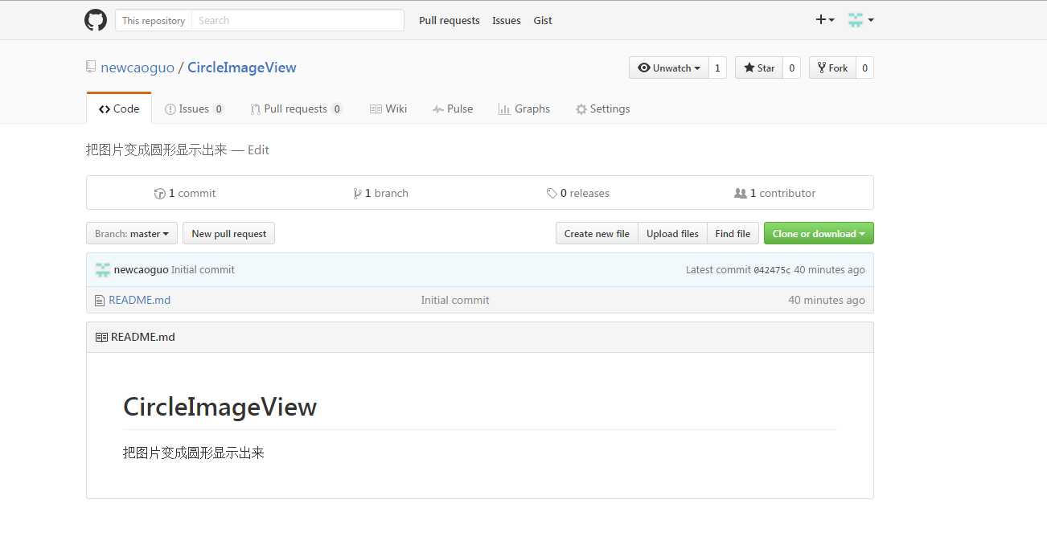
Task: Edit the repository description
Action: [x=258, y=150]
